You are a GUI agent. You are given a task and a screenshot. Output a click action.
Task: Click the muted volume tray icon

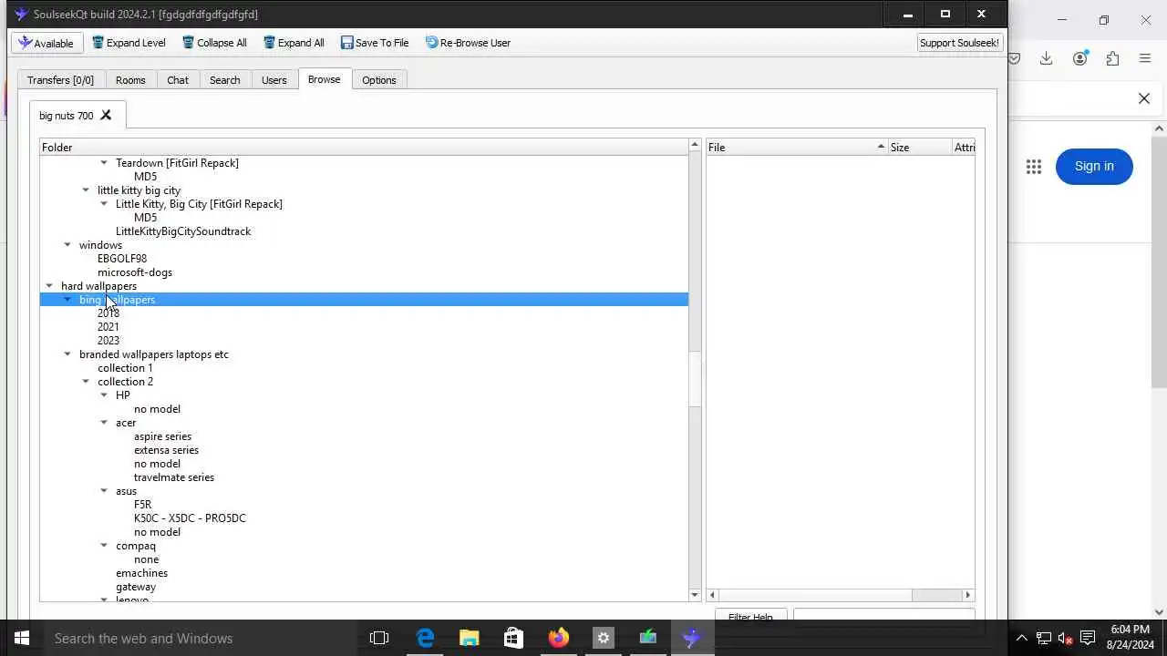coord(1066,638)
